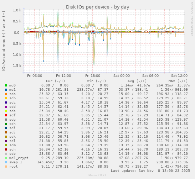This screenshot has width=195, height=179.
Task: Click the sdh dark green legend swatch
Action: click(x=6, y=124)
